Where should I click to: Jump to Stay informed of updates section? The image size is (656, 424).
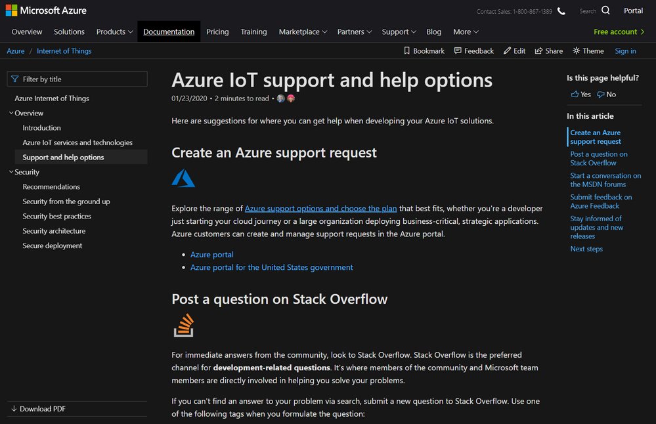[597, 227]
